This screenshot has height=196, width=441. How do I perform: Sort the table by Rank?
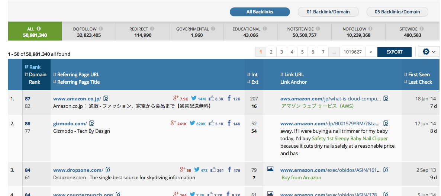click(x=33, y=67)
